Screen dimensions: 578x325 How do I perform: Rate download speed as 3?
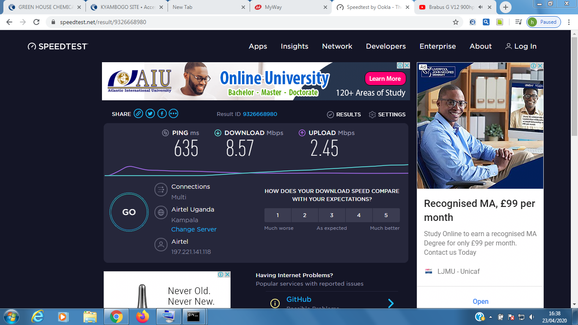(332, 215)
